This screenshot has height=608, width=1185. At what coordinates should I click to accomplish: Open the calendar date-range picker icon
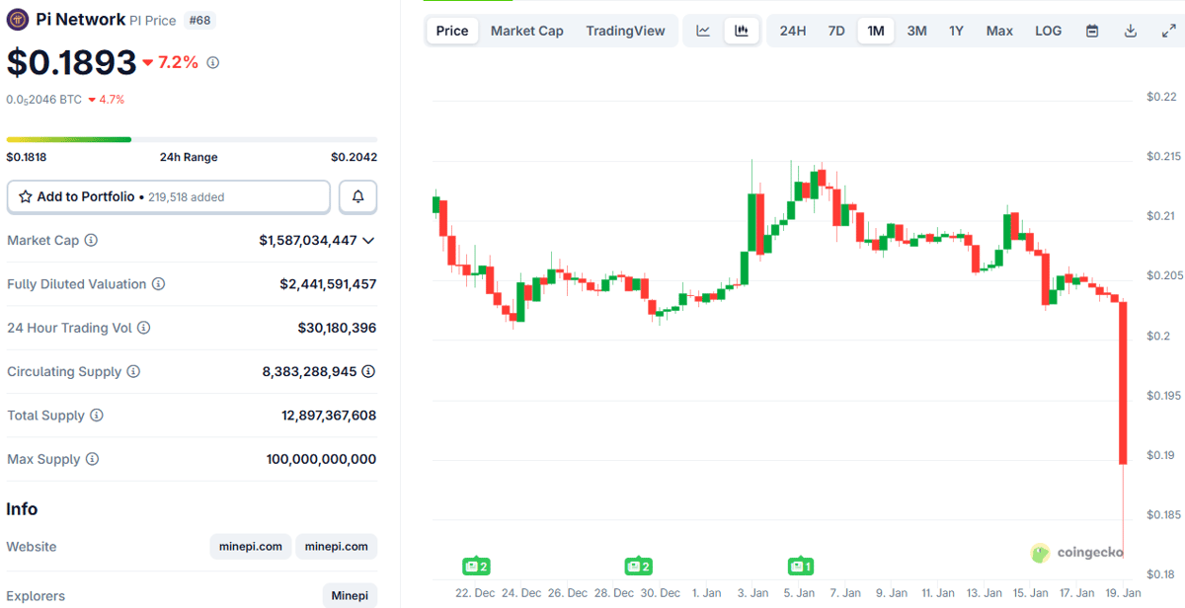(x=1092, y=31)
